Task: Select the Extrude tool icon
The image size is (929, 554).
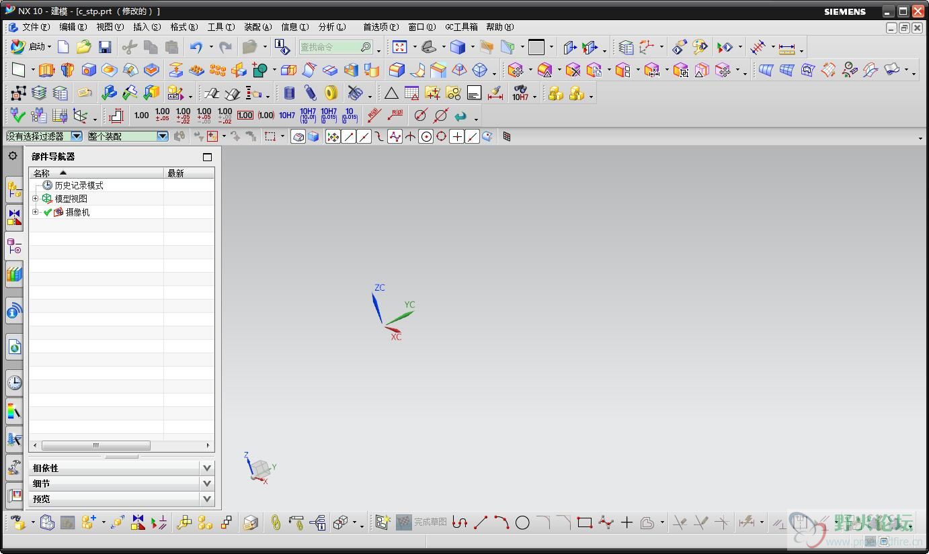Action: [46, 70]
